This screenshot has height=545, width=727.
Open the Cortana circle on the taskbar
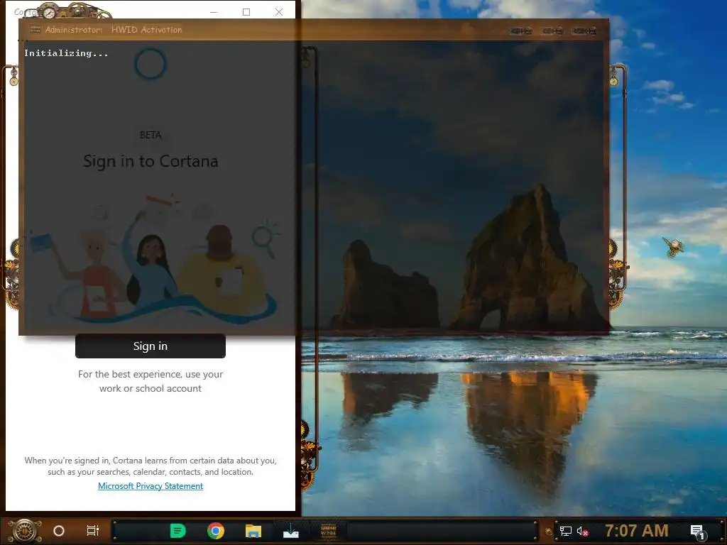tap(59, 531)
